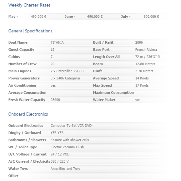Screen dimensions: 181x181
Task: Click the Water Maker label
Action: pyautogui.click(x=104, y=100)
